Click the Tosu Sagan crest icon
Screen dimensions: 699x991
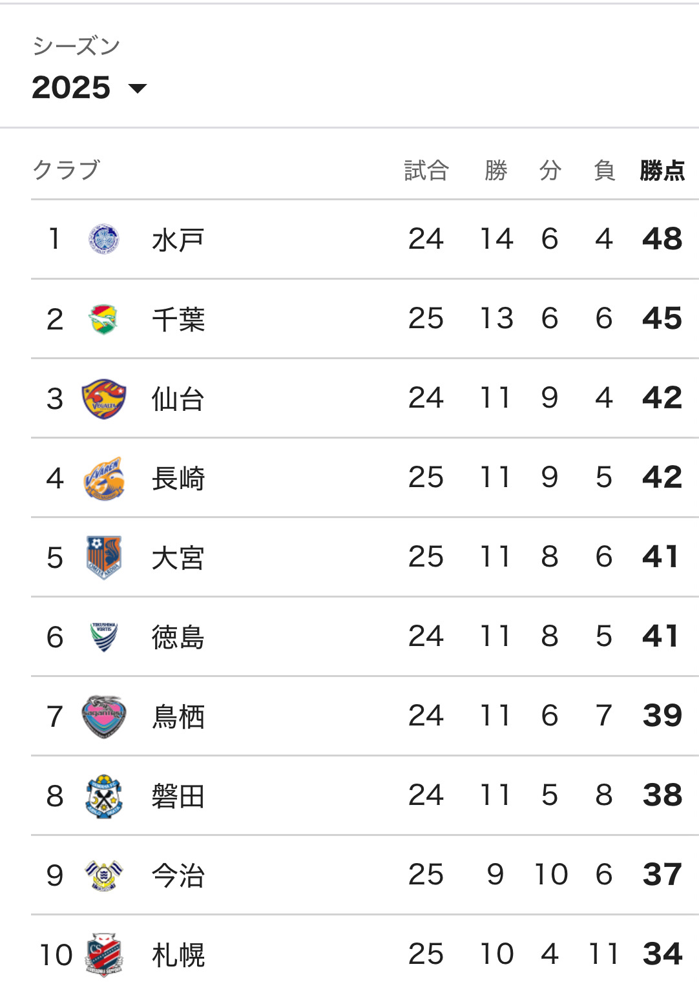coord(103,716)
